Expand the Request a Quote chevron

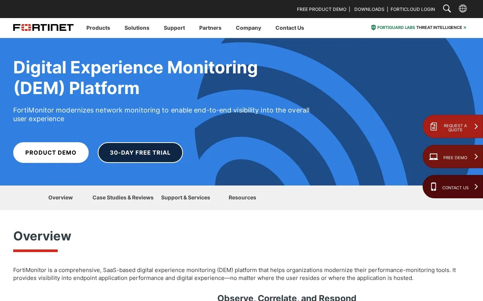click(x=476, y=126)
